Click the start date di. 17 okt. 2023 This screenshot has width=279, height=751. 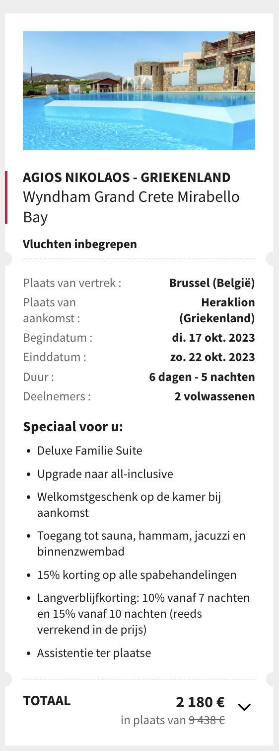[x=213, y=338]
